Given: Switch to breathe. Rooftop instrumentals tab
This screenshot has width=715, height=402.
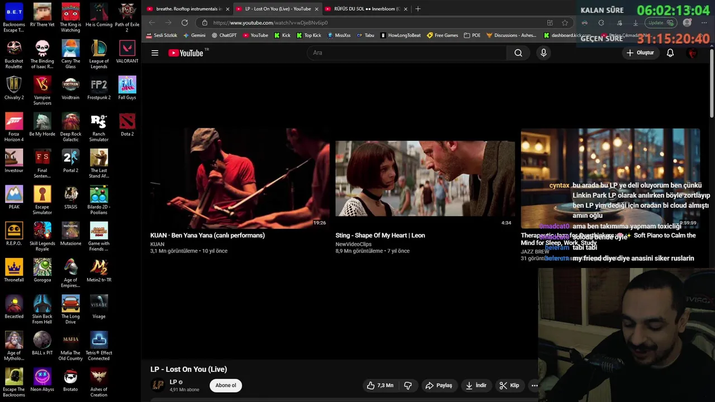Looking at the screenshot, I should [188, 9].
